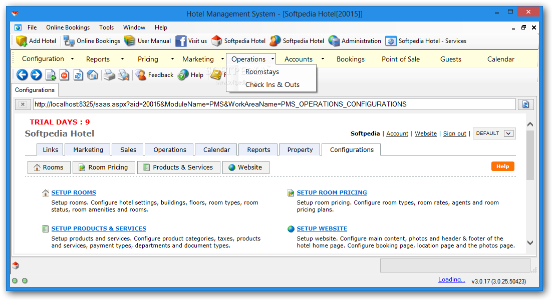This screenshot has width=553, height=301.
Task: Select Roomstays from Operations menu
Action: coord(262,72)
